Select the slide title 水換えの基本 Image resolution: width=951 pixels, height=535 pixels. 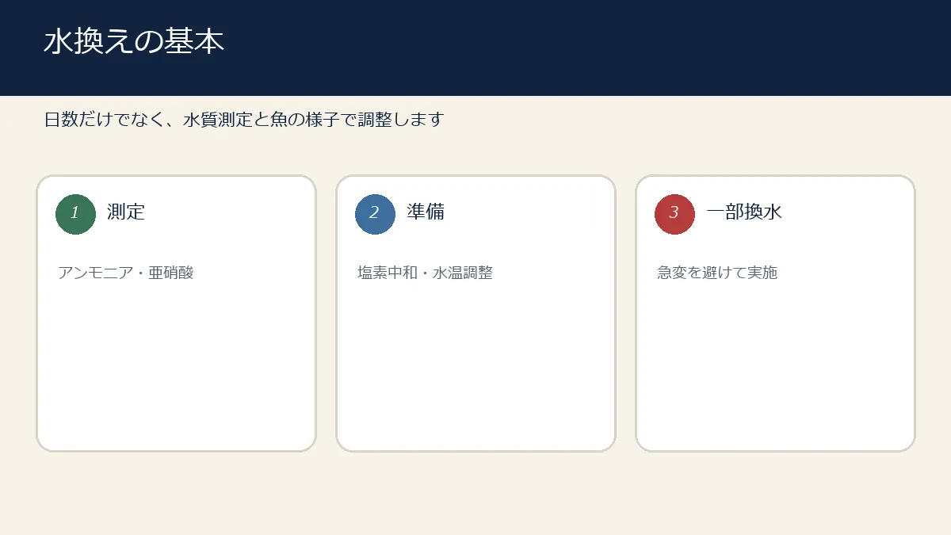134,42
